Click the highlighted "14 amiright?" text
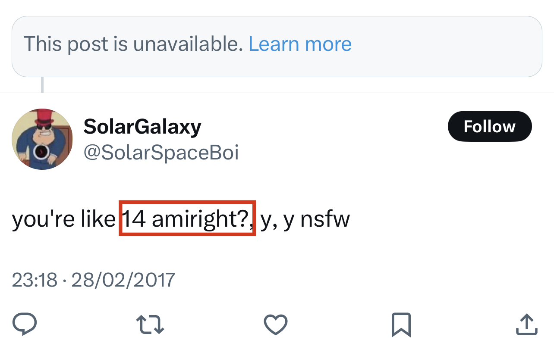Screen dimensions: 554x362 pyautogui.click(x=187, y=218)
